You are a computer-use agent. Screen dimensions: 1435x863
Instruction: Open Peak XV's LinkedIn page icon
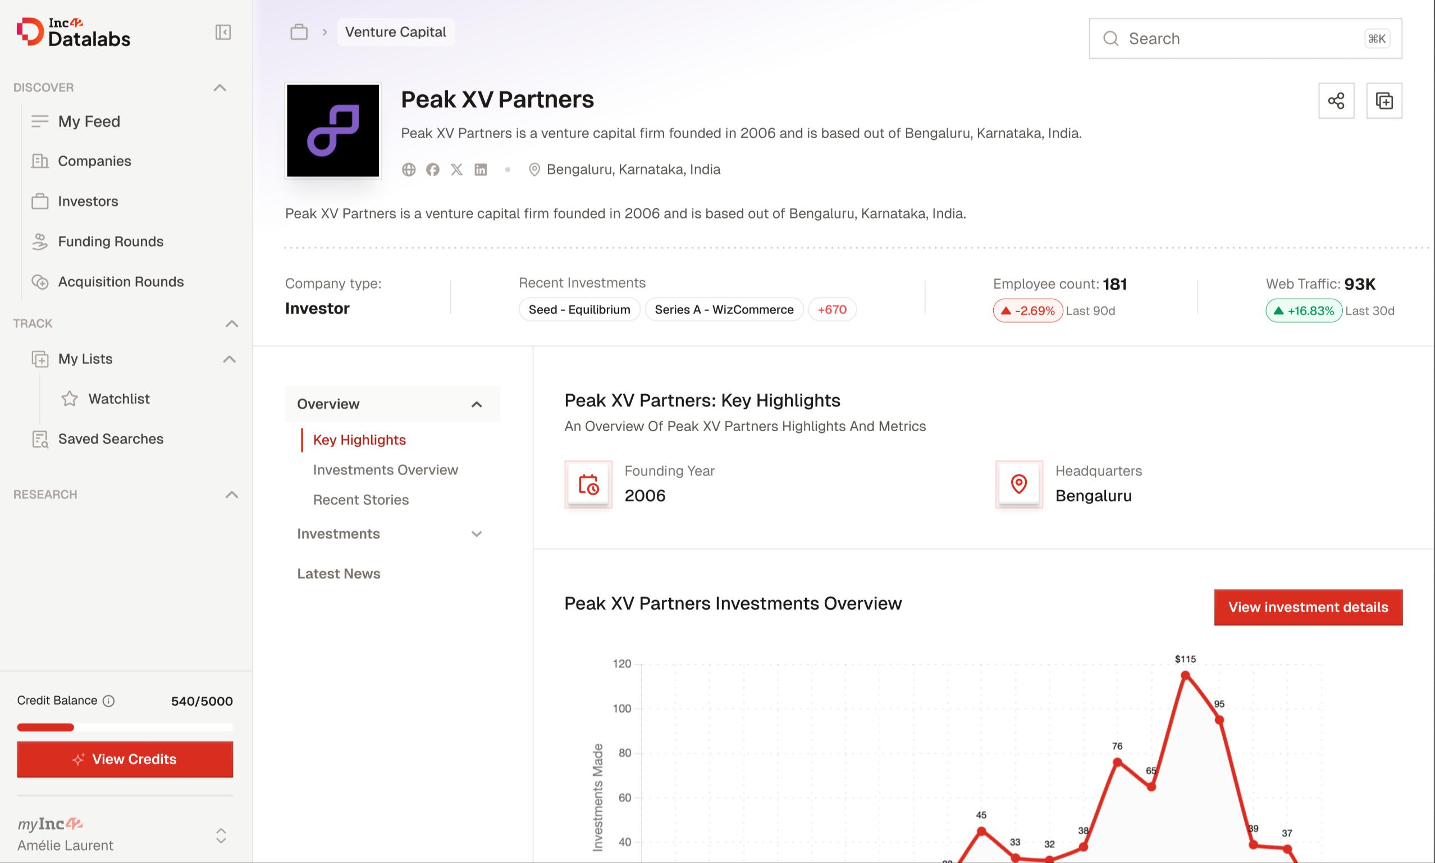pos(480,169)
